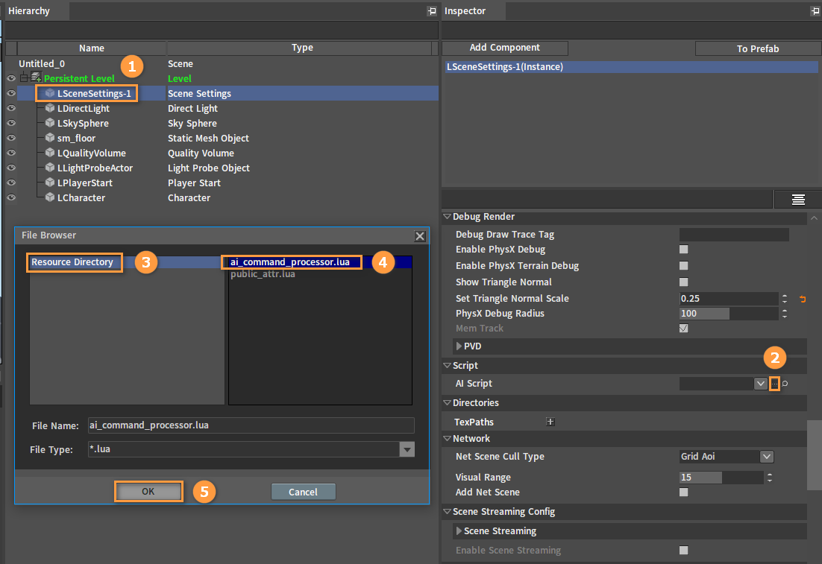The width and height of the screenshot is (822, 564).
Task: Hide the LDirectLight object using eye icon
Action: point(11,108)
